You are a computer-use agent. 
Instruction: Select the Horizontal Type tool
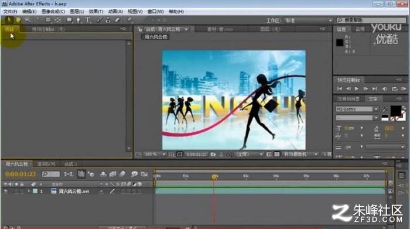click(x=87, y=20)
